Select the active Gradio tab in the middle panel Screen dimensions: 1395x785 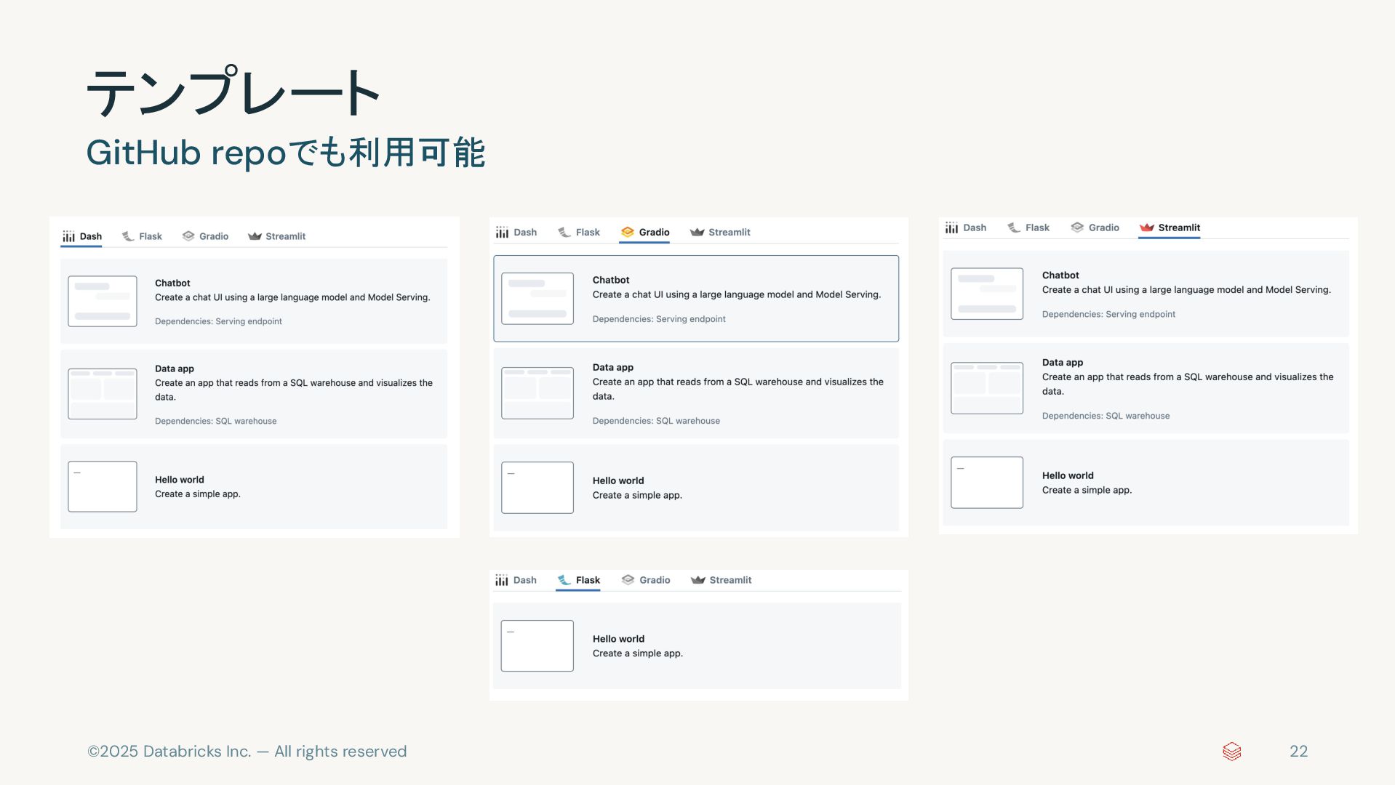[644, 232]
